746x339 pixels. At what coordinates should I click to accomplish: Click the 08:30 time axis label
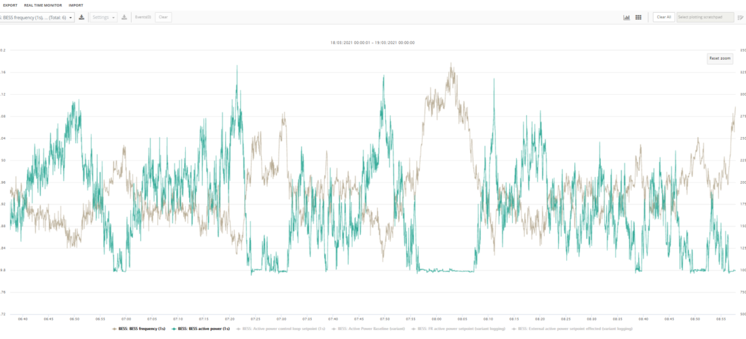(x=592, y=319)
